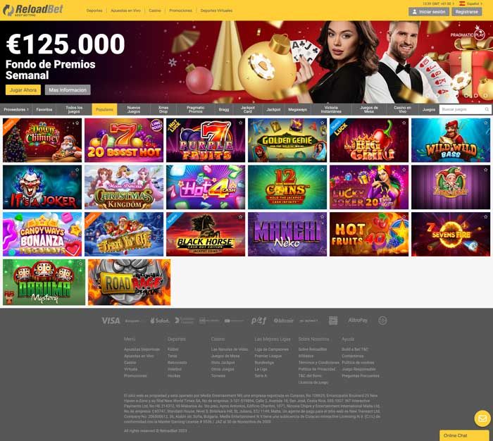This screenshot has width=493, height=441.
Task: Click the Pragmatic Play logo on banner
Action: 468,35
